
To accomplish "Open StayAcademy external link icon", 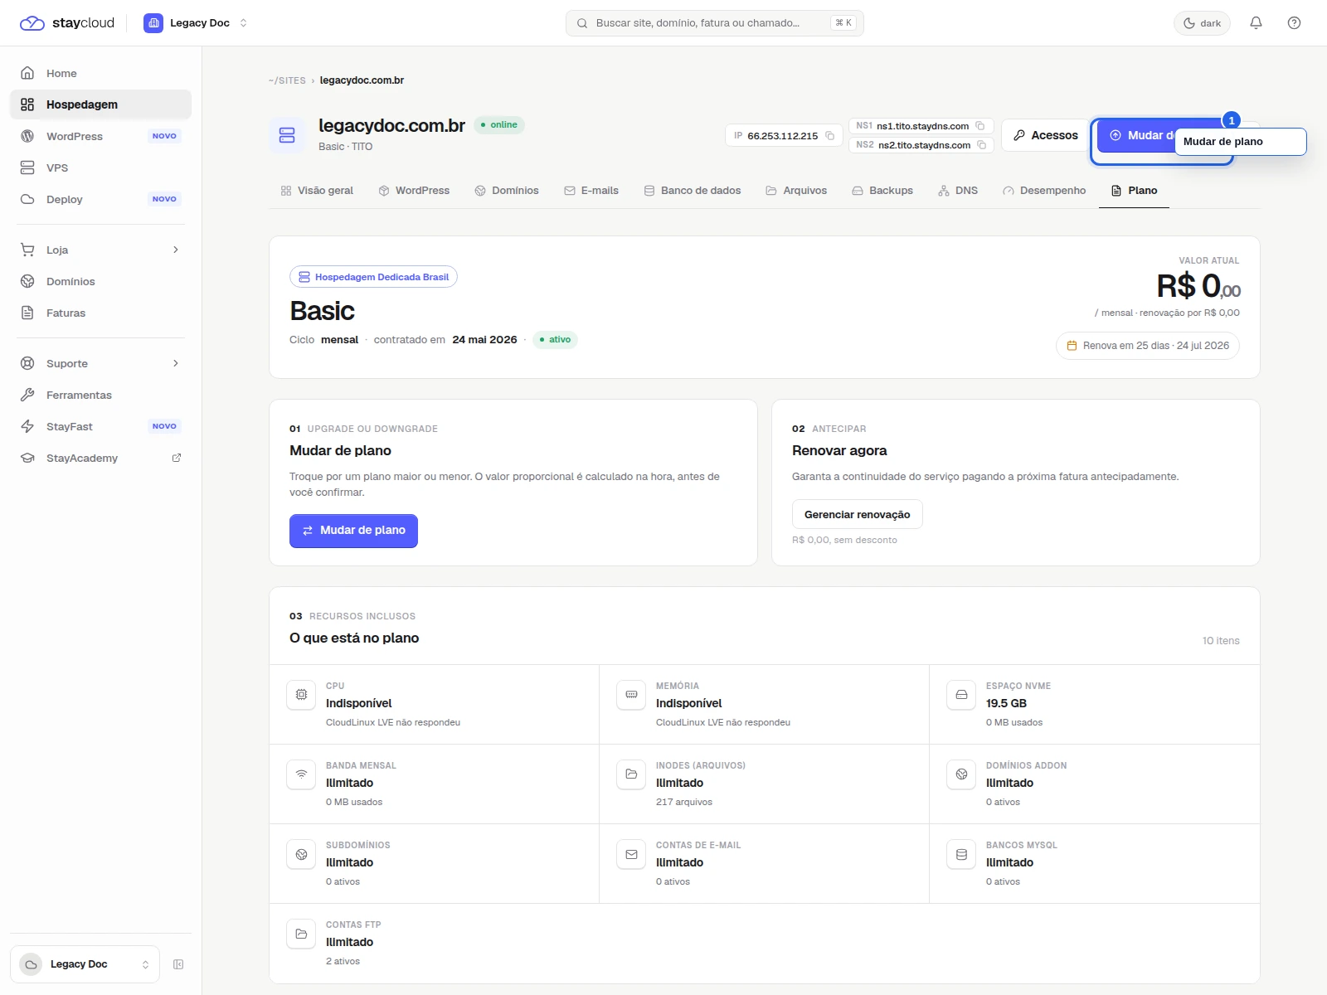I will coord(177,458).
